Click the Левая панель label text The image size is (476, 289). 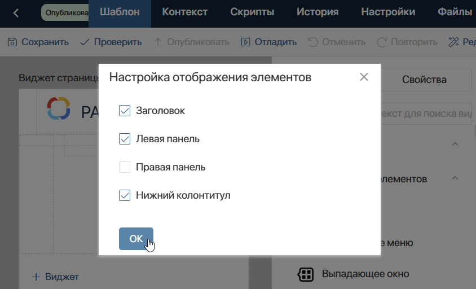tap(168, 139)
